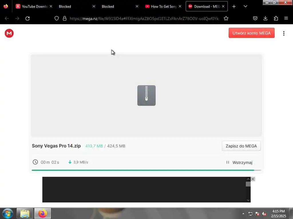
Task: Open the Windows Start menu
Action: tap(8, 213)
